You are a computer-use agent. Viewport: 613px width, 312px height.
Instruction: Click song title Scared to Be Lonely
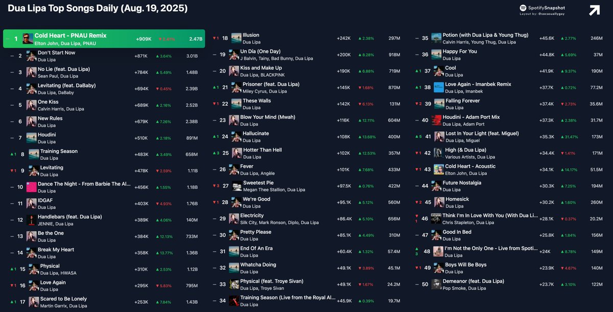pos(63,299)
